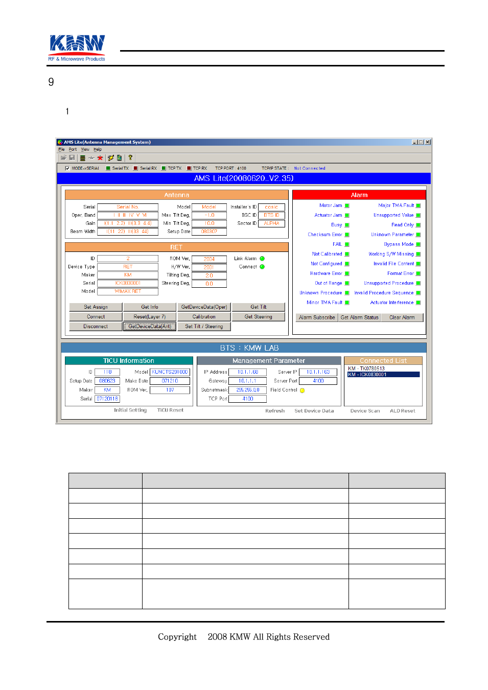The width and height of the screenshot is (488, 690).
Task: Open the File menu
Action: tap(61, 150)
